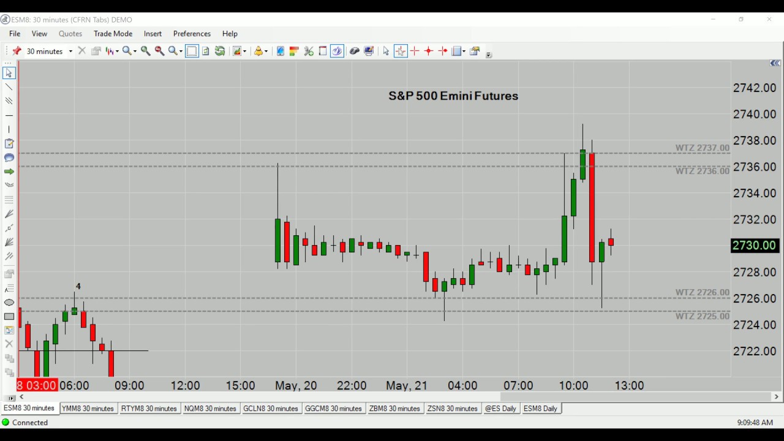This screenshot has height=441, width=784.
Task: Click the green zoom in magnifier
Action: click(x=146, y=51)
